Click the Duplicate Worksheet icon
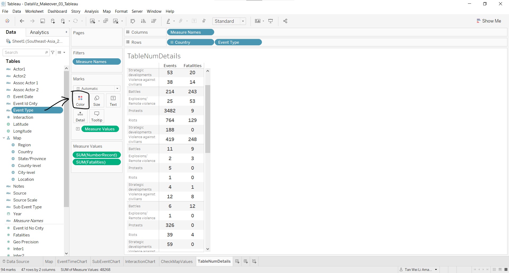The width and height of the screenshot is (509, 273). [x=106, y=21]
